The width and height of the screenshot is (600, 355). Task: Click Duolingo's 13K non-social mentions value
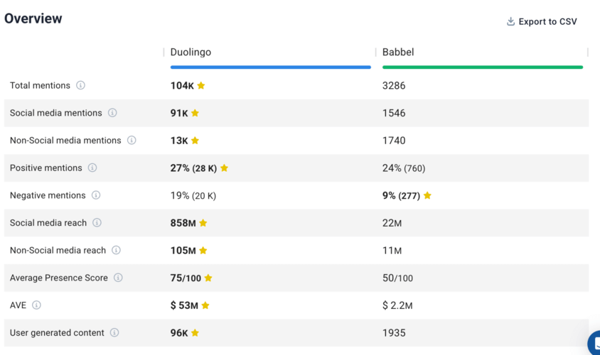pyautogui.click(x=179, y=141)
